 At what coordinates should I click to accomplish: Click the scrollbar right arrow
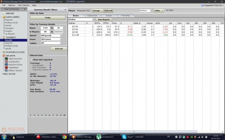[223, 132]
